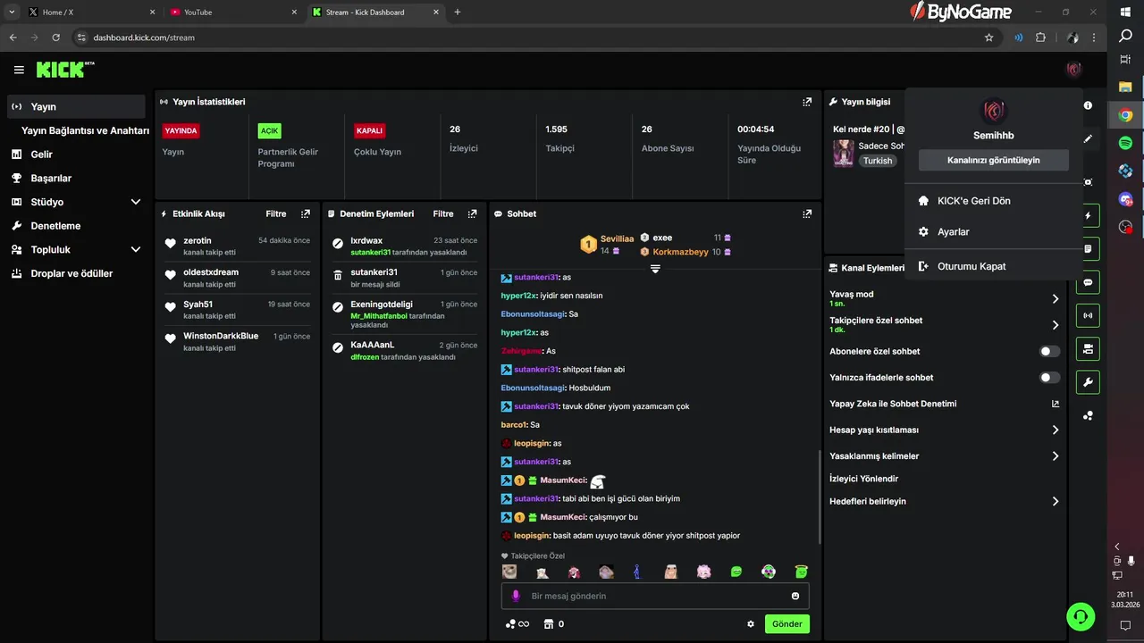Open Filtre in Etkinlik Akışı panel
Image resolution: width=1144 pixels, height=643 pixels.
coord(276,214)
